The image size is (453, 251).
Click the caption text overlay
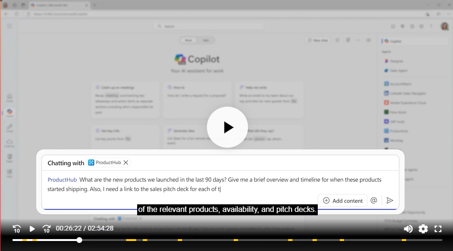point(227,209)
